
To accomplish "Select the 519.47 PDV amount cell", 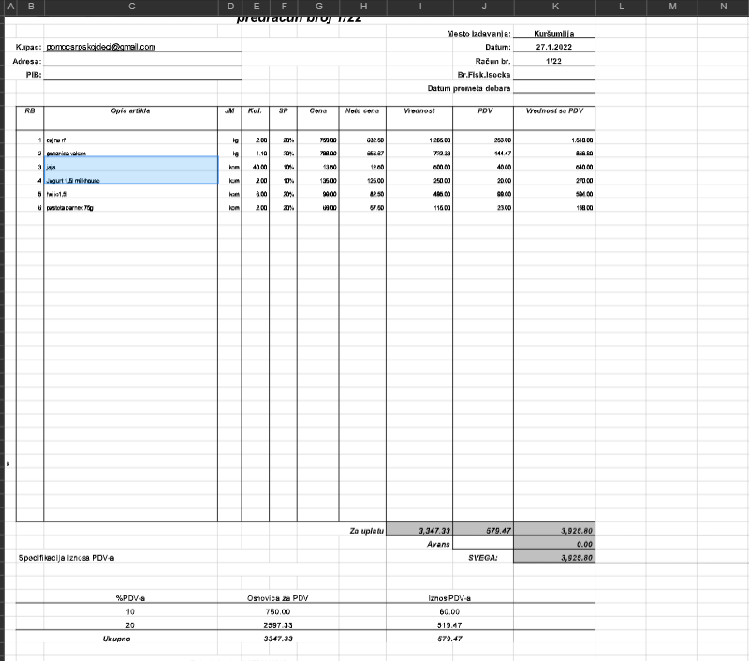I will coord(449,625).
